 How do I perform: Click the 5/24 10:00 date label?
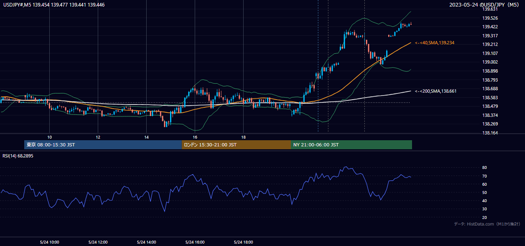click(x=50, y=242)
